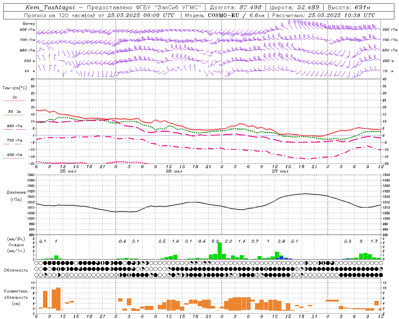Click the 2.8 precipitation value

point(281,241)
